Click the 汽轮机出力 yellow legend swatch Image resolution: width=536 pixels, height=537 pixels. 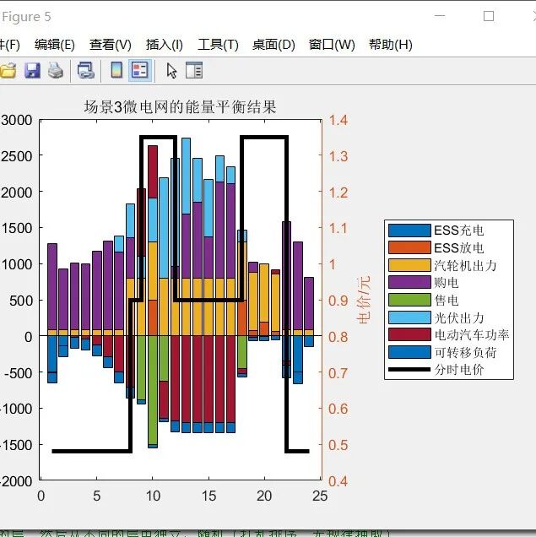409,265
